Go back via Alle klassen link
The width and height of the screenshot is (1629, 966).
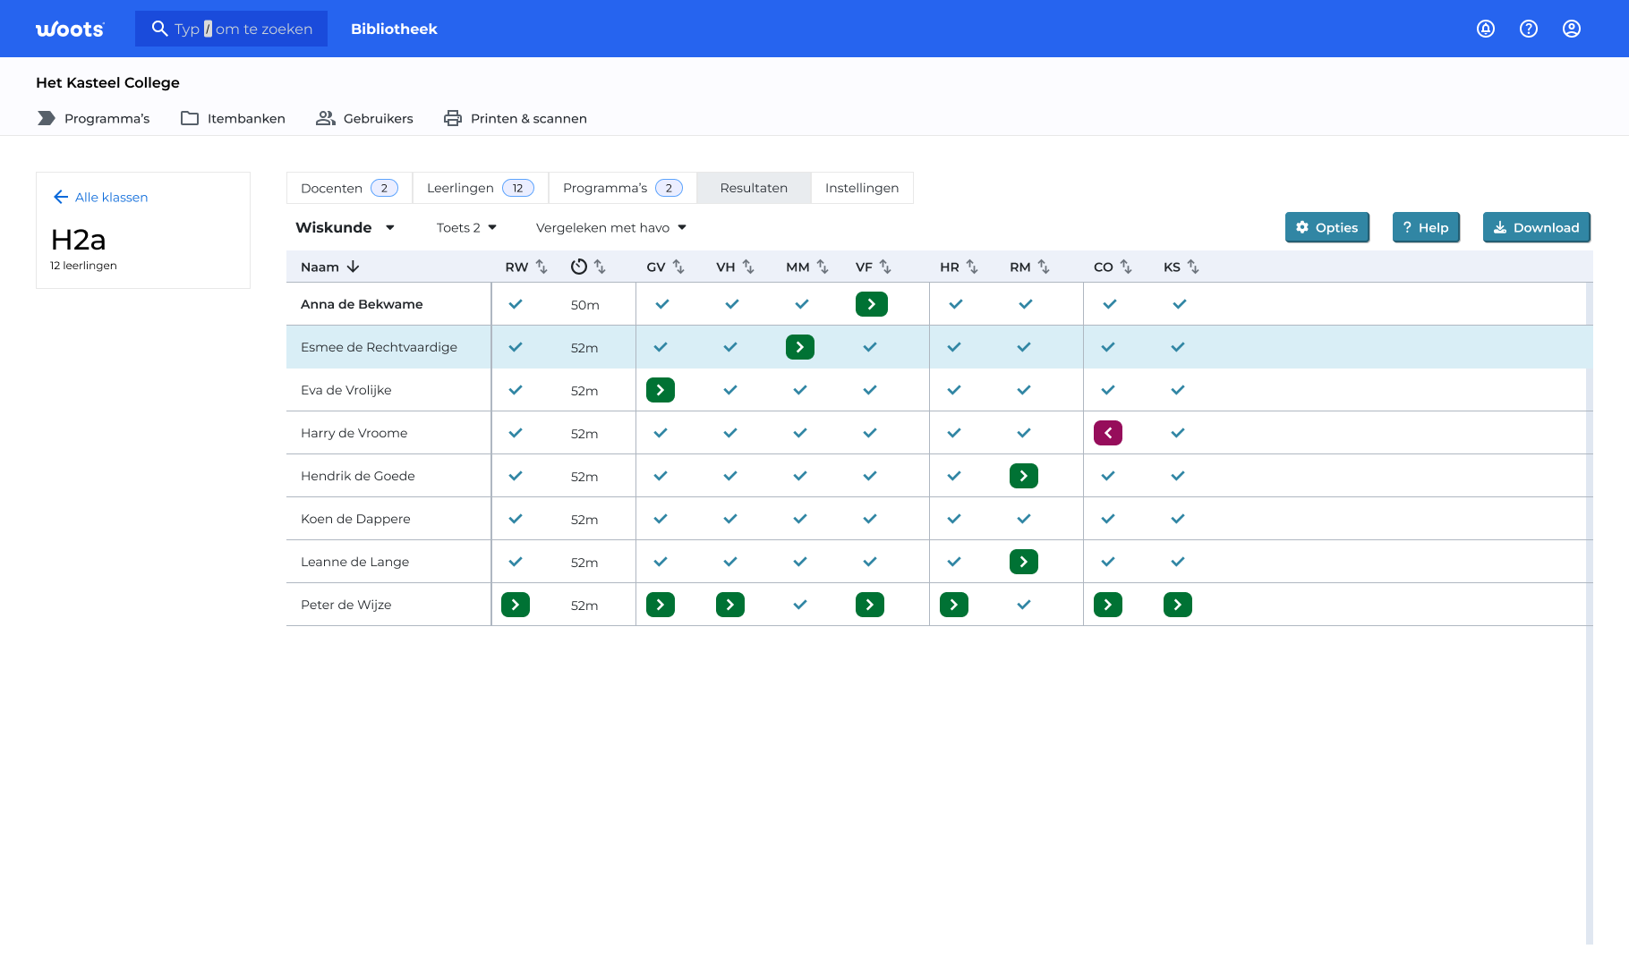coord(101,197)
